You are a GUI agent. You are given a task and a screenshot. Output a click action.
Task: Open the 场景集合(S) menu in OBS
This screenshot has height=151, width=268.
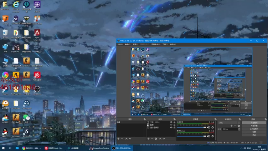(156, 44)
